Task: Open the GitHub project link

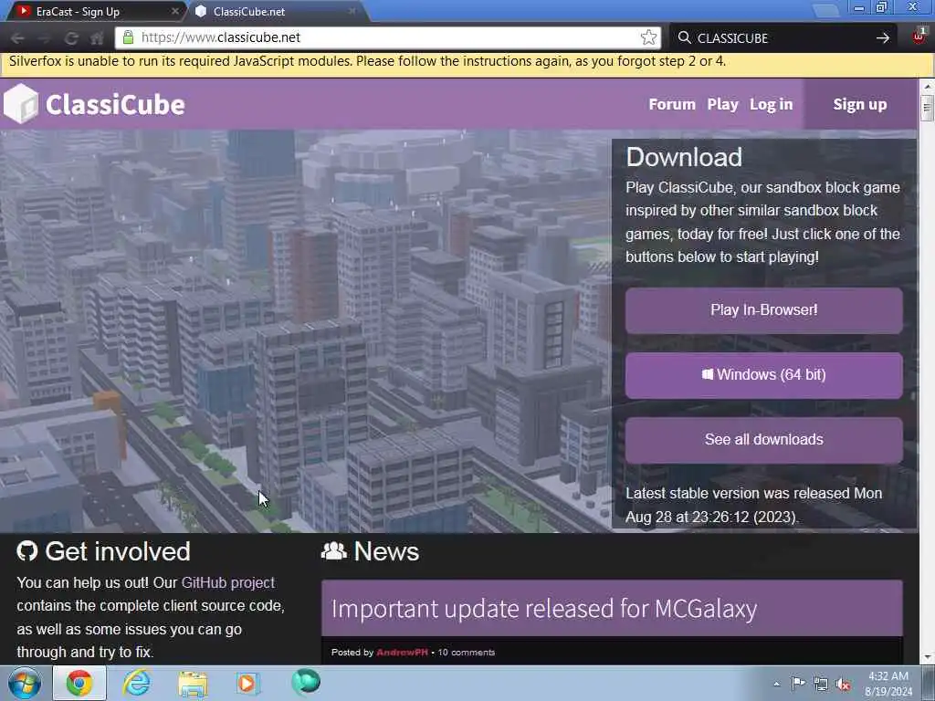Action: (227, 582)
